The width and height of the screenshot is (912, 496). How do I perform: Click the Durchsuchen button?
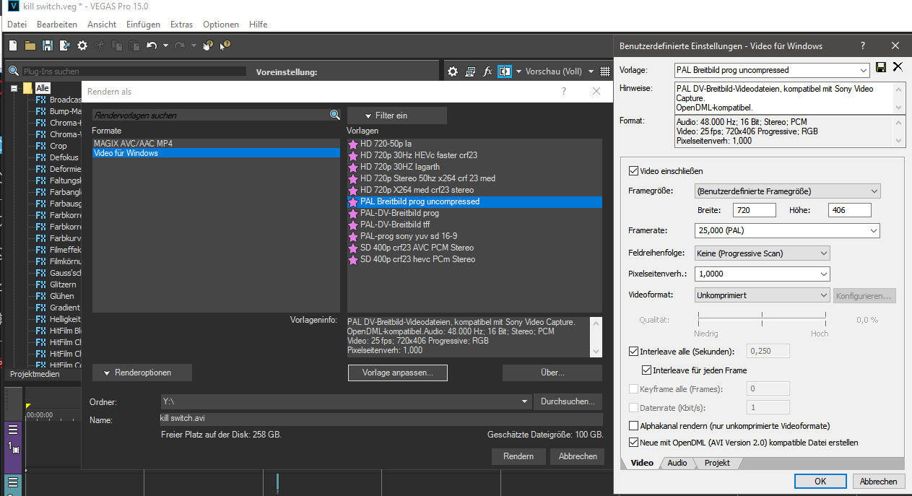568,401
